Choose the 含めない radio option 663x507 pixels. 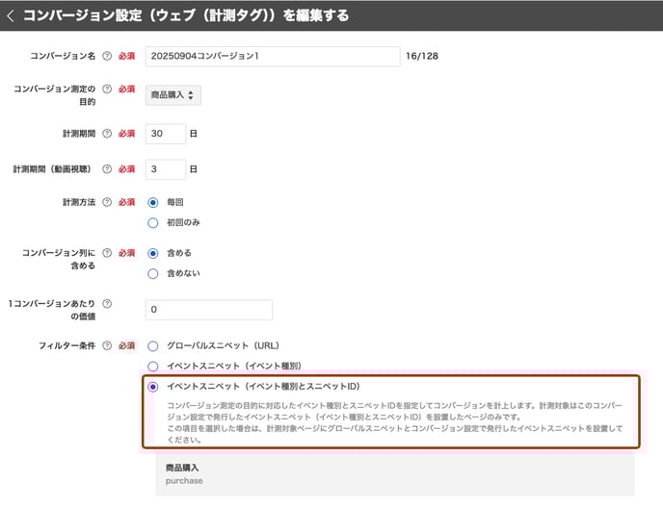pyautogui.click(x=152, y=273)
